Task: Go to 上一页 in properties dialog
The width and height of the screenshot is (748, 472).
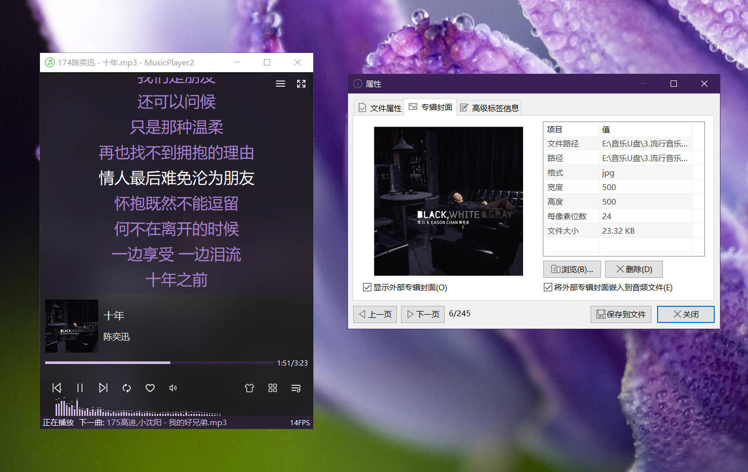Action: [375, 314]
